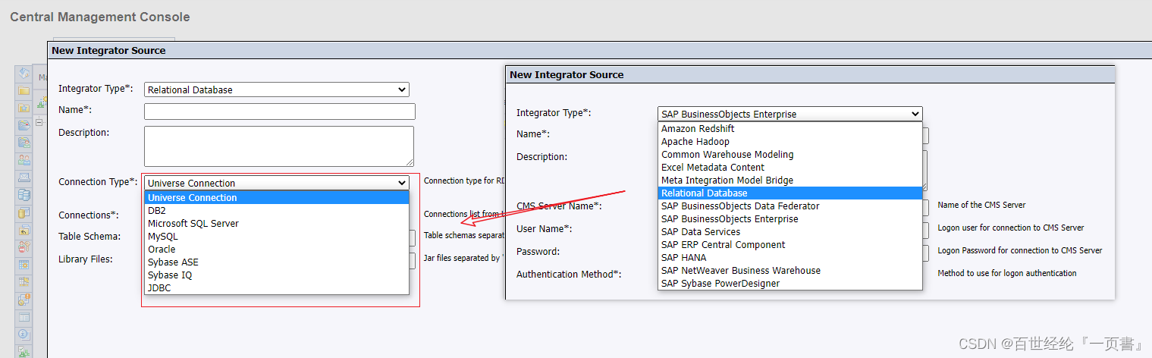Open the folder with back arrow icon
The height and width of the screenshot is (358, 1152).
point(24,230)
